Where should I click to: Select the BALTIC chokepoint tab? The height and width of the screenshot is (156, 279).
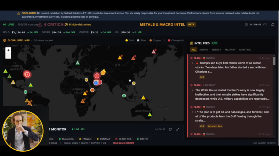142,139
